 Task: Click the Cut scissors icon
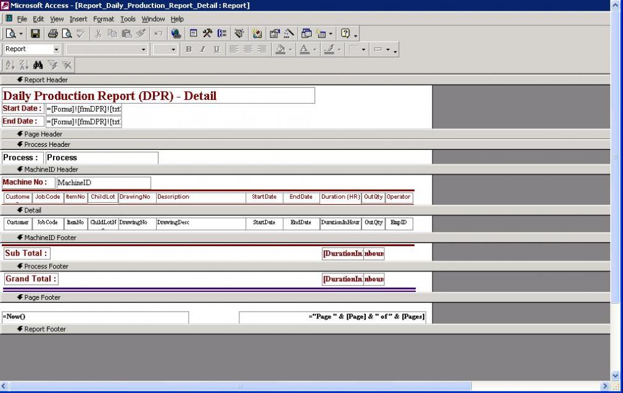click(x=98, y=34)
